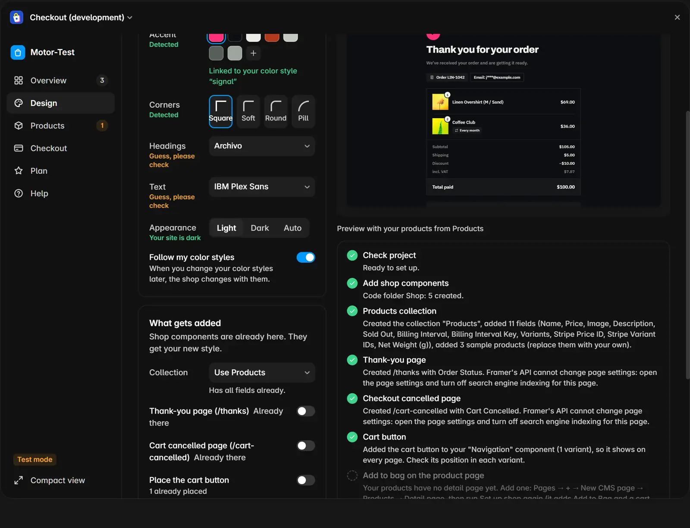Screen dimensions: 690x528
Task: Expand the Checkout (development) environment menu
Action: point(81,17)
